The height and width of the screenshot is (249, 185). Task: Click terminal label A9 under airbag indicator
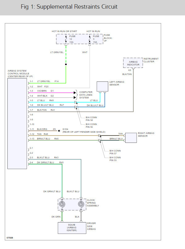(x=129, y=70)
